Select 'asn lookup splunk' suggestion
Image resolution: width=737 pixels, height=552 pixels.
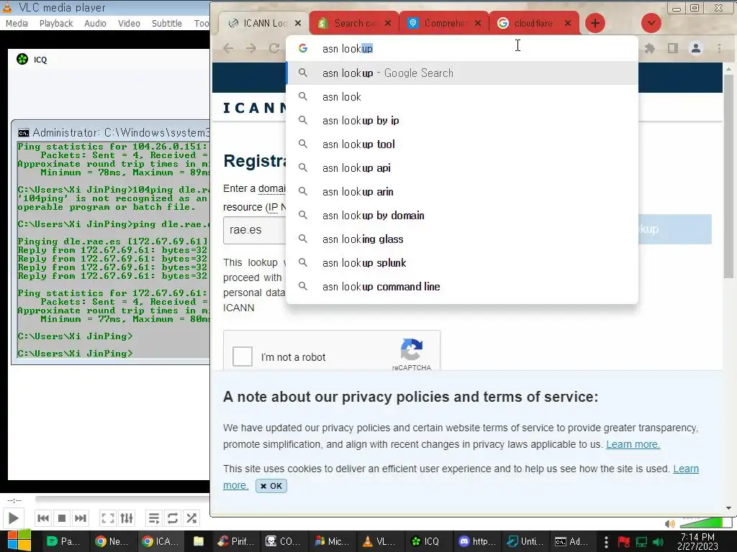pos(462,263)
